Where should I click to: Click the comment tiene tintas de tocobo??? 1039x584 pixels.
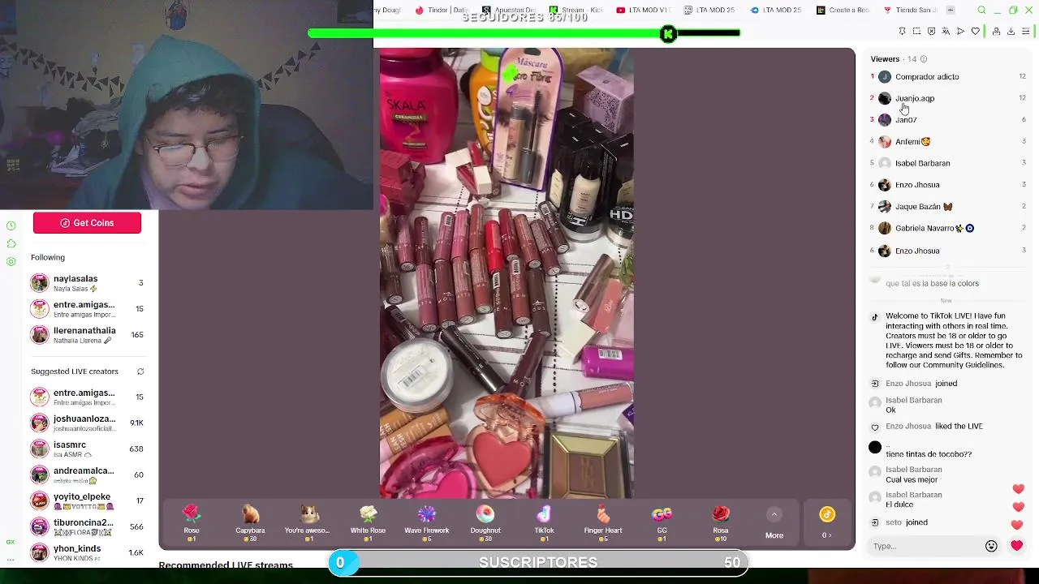pos(929,454)
